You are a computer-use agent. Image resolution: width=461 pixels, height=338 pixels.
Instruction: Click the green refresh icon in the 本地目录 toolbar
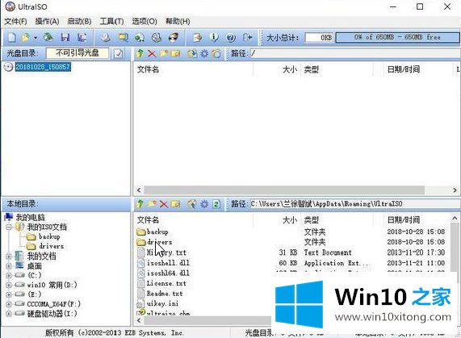(216, 204)
